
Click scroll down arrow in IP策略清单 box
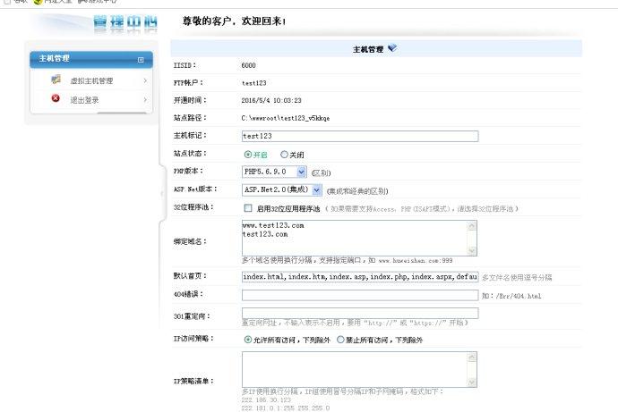click(x=472, y=383)
